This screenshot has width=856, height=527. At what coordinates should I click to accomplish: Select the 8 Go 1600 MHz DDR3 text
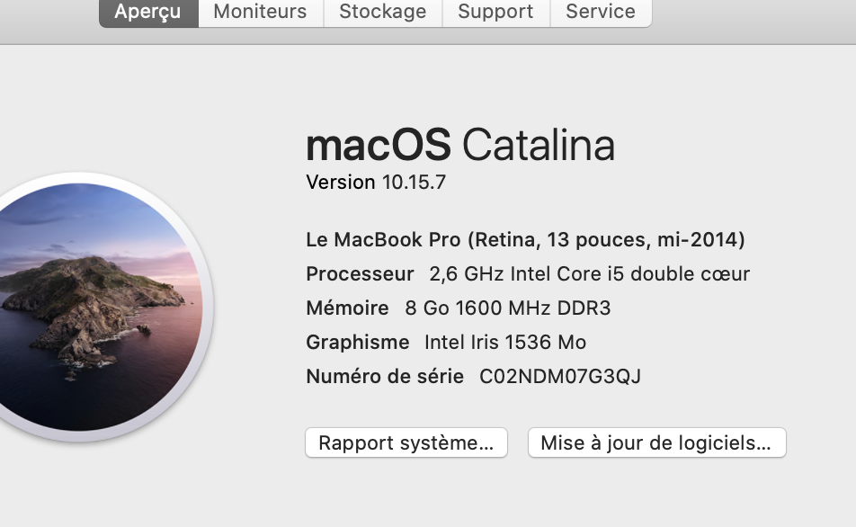coord(507,308)
